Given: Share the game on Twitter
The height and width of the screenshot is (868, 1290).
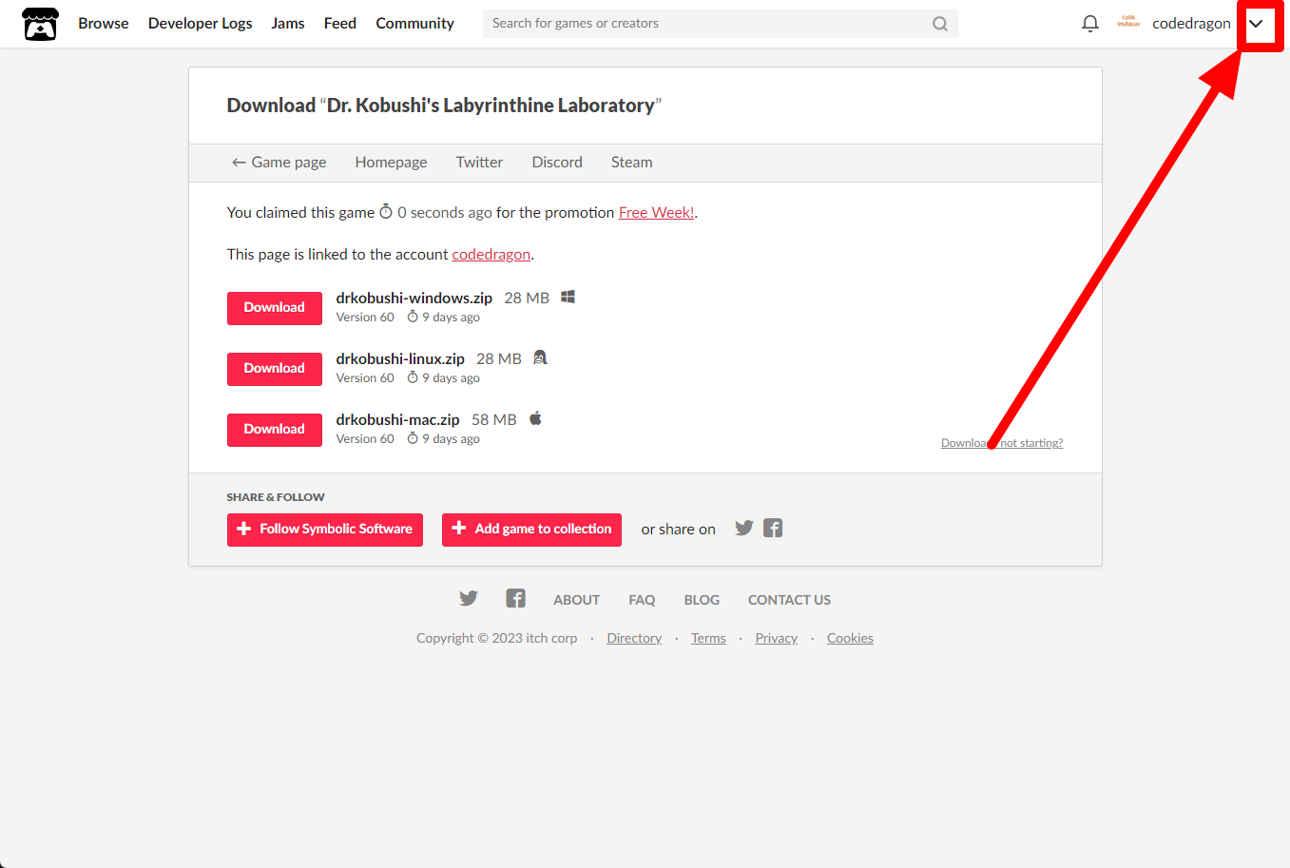Looking at the screenshot, I should (x=744, y=528).
